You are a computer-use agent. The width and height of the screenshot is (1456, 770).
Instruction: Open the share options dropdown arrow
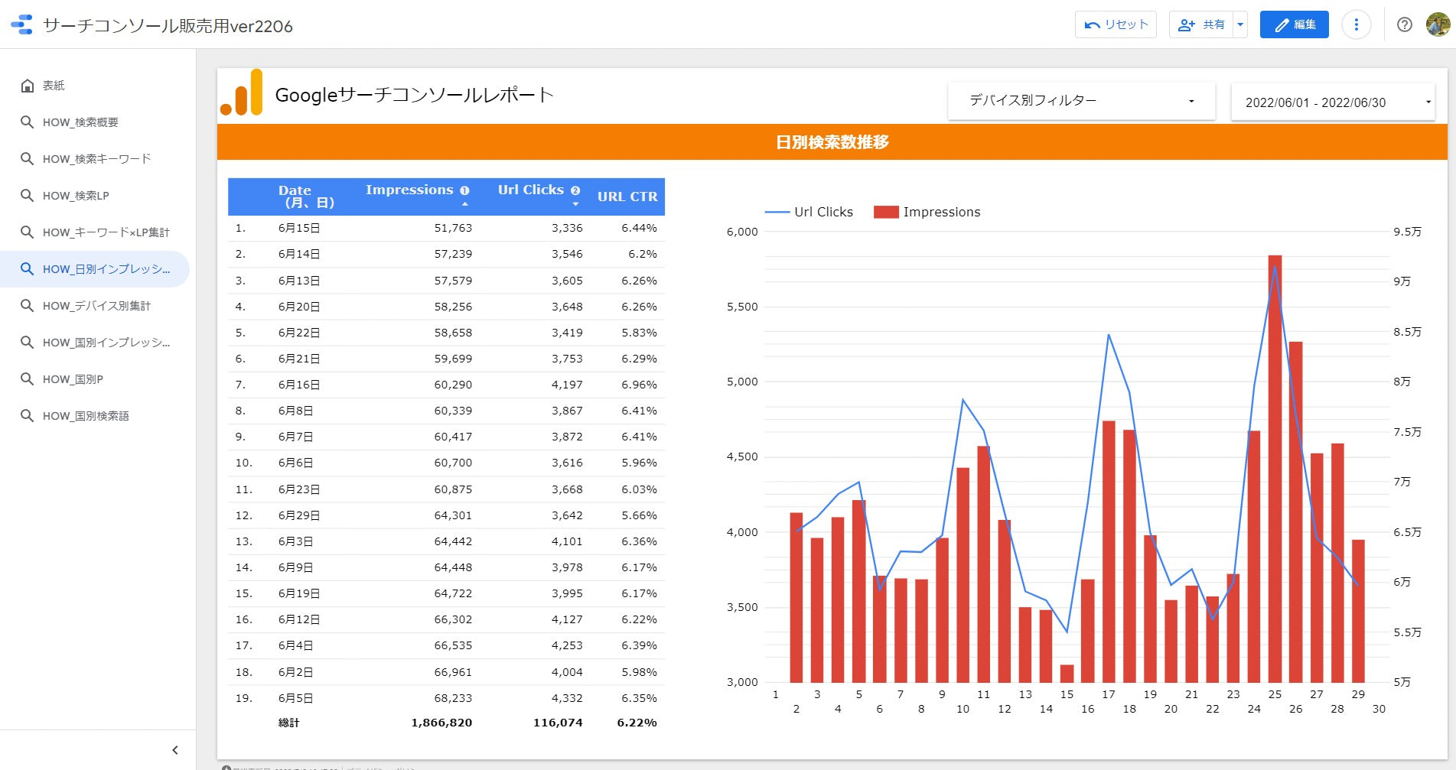1240,24
